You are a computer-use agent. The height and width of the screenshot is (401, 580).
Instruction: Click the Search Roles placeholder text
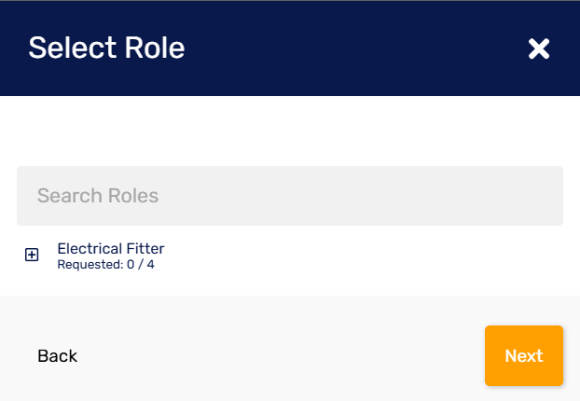tap(98, 196)
